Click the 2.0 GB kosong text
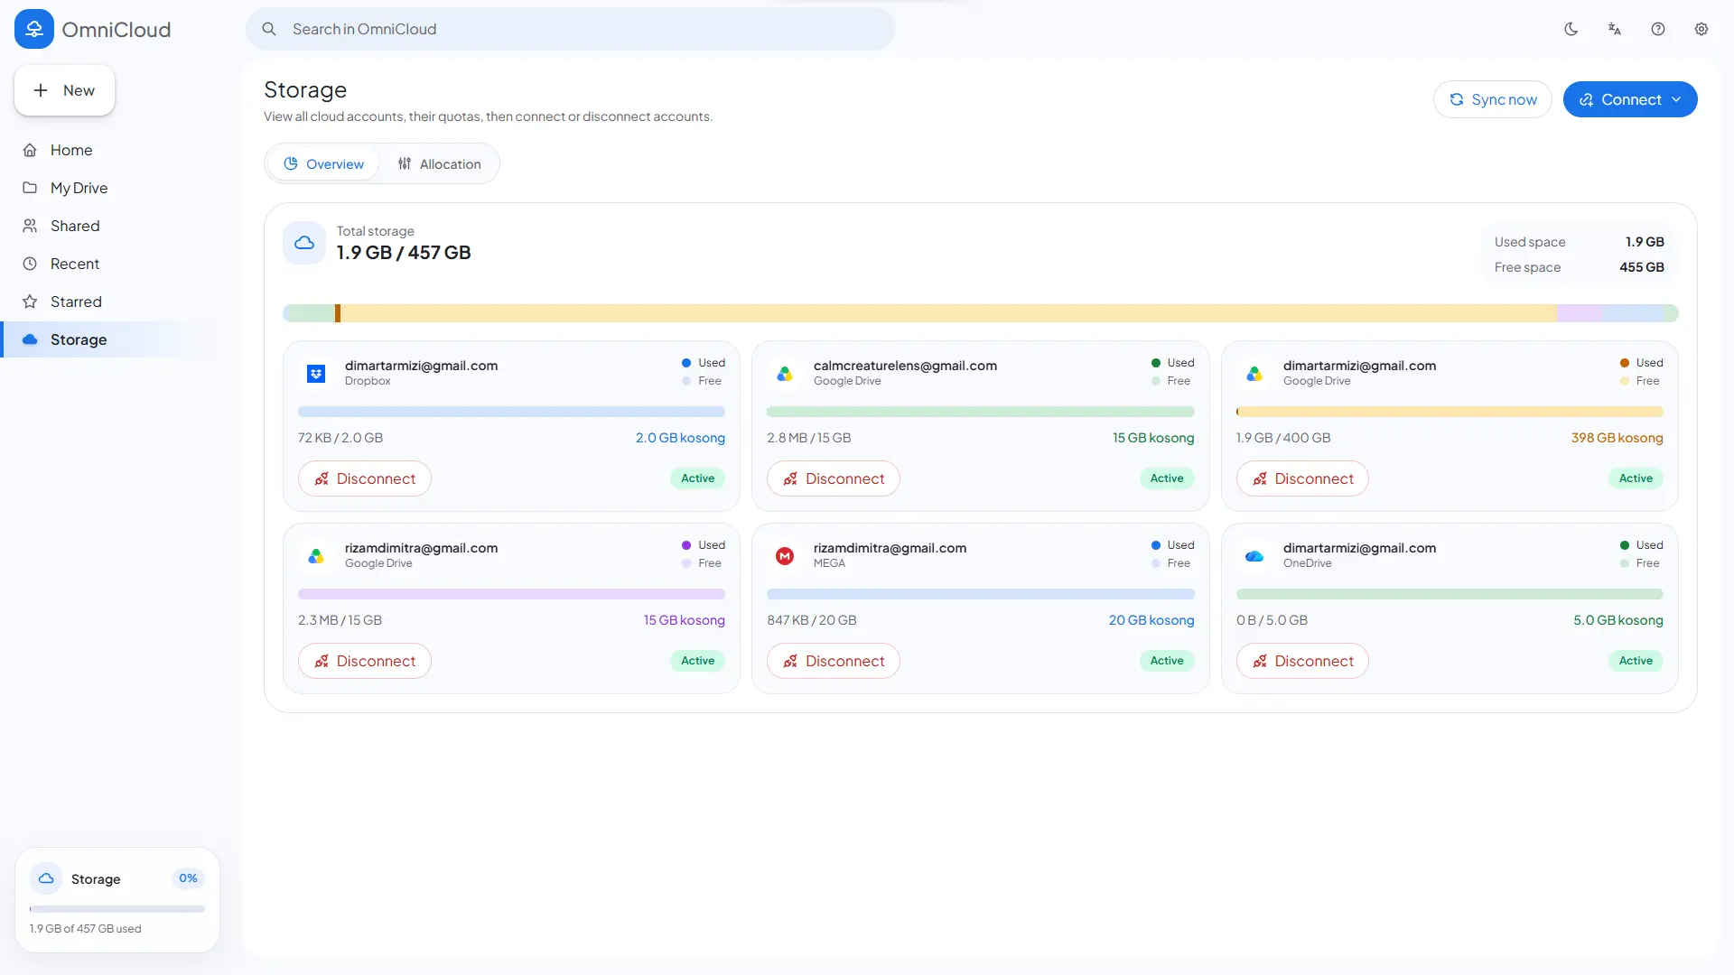Viewport: 1734px width, 975px height. [680, 438]
